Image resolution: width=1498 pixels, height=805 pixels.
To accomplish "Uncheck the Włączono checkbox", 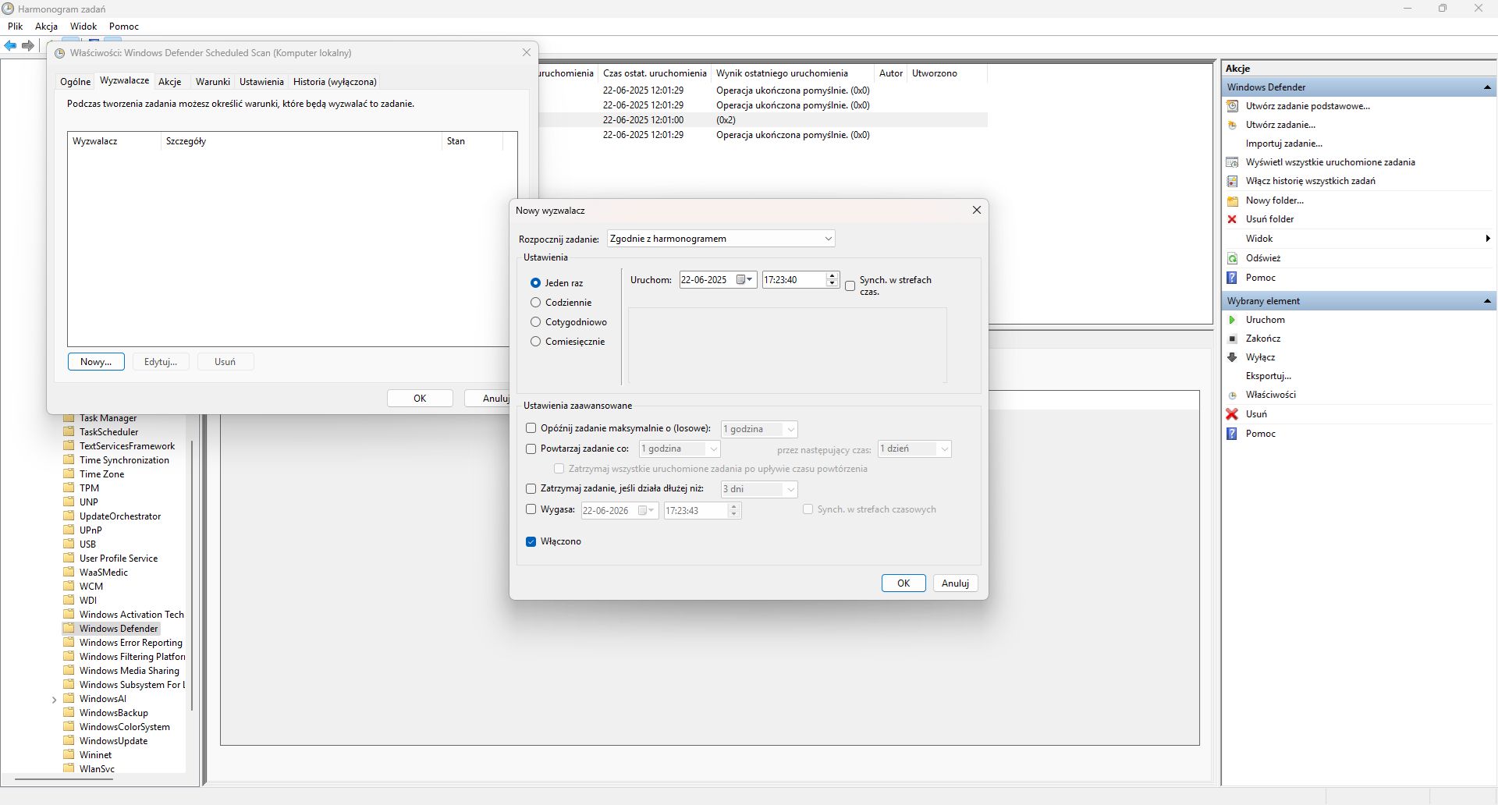I will 531,541.
